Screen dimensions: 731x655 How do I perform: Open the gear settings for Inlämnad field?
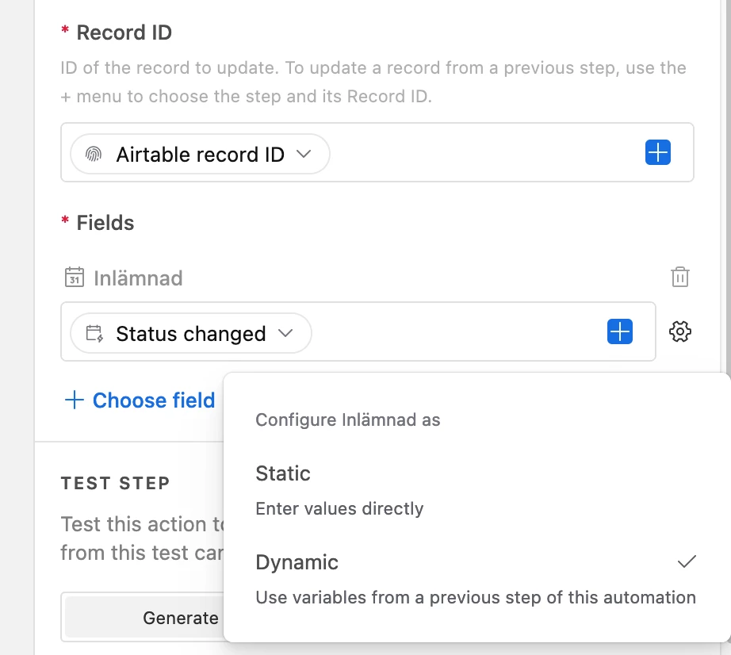(679, 331)
